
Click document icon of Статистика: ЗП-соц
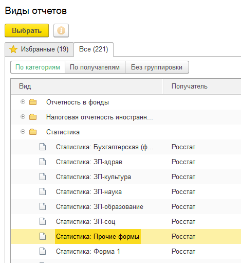[43, 221]
